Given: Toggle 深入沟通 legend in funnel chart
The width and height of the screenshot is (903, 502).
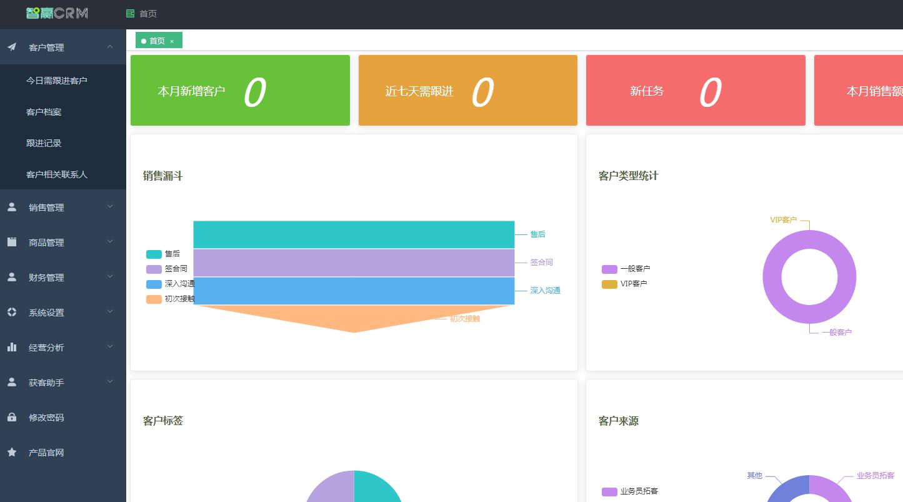Looking at the screenshot, I should tap(171, 284).
